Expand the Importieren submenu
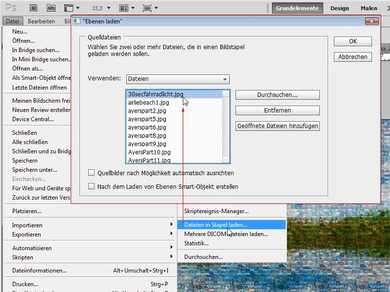Screen dimensions: 390x292 coord(89,225)
